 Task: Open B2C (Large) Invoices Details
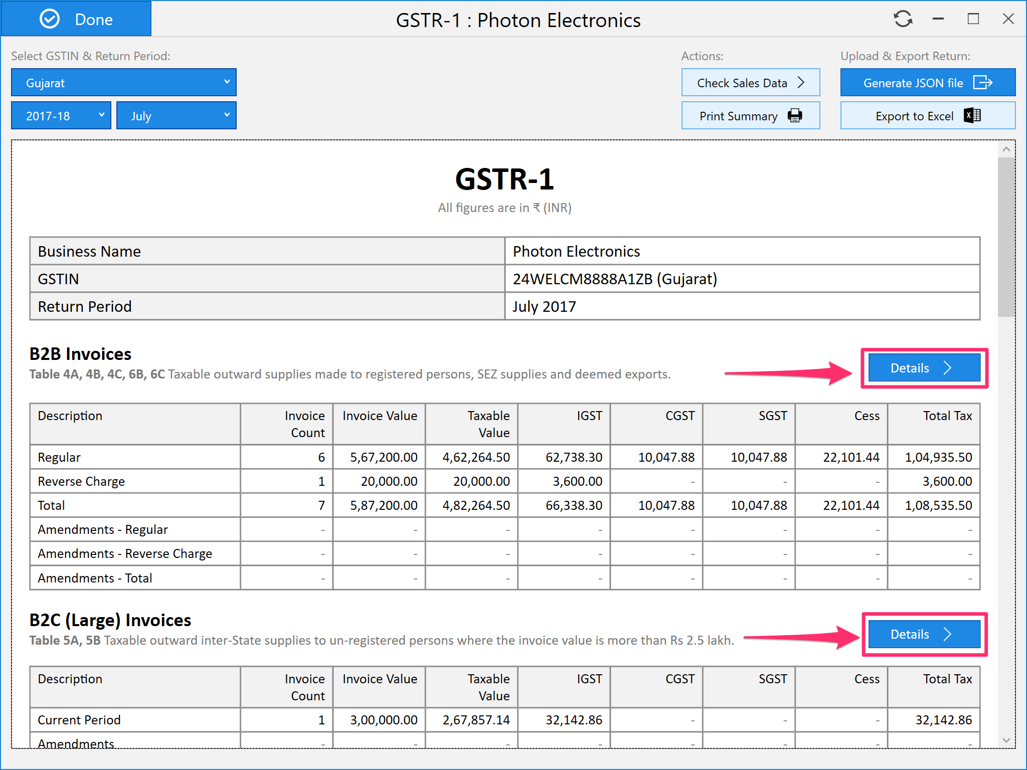click(x=924, y=634)
